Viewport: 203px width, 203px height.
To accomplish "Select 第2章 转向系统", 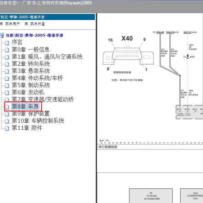I will (31, 64).
